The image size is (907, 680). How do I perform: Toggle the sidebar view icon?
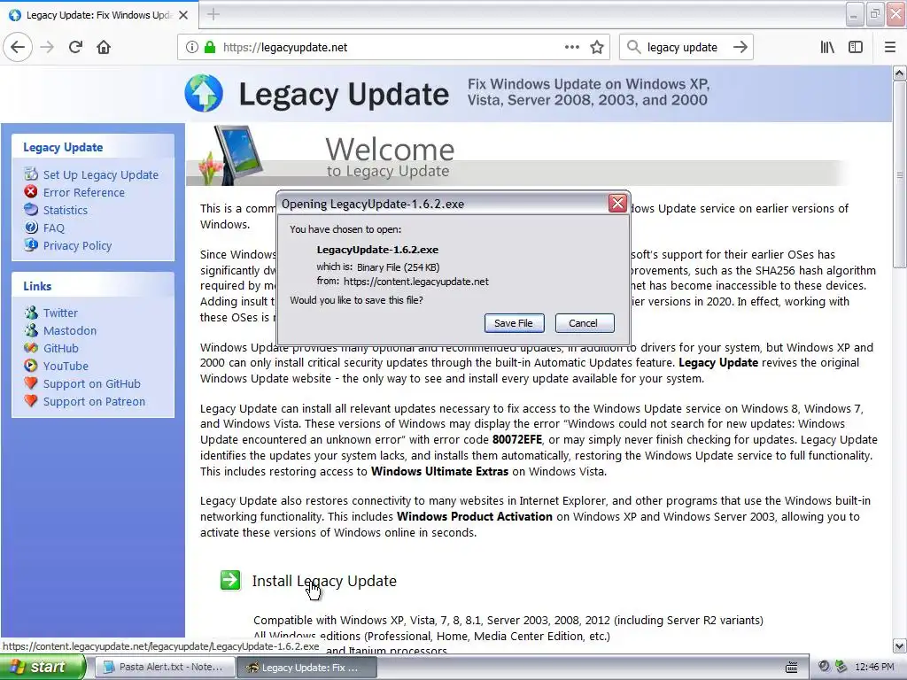point(856,48)
